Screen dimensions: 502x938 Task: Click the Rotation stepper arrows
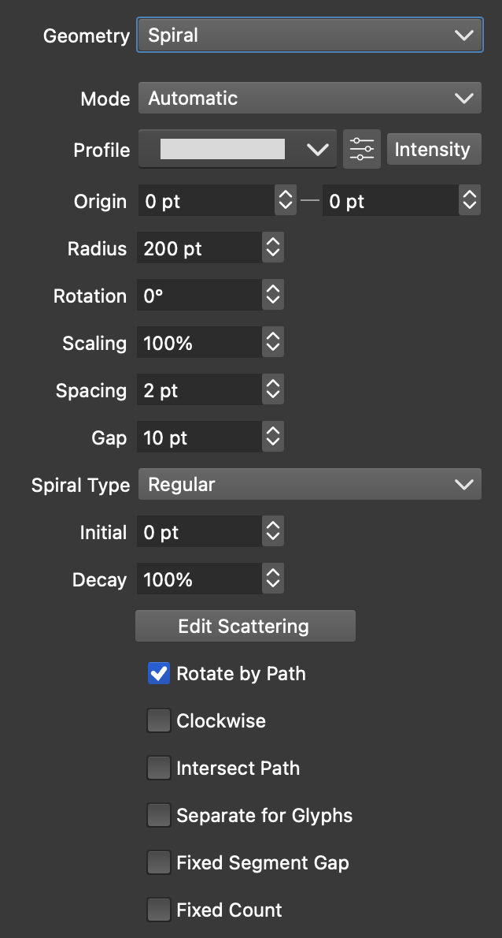coord(273,296)
